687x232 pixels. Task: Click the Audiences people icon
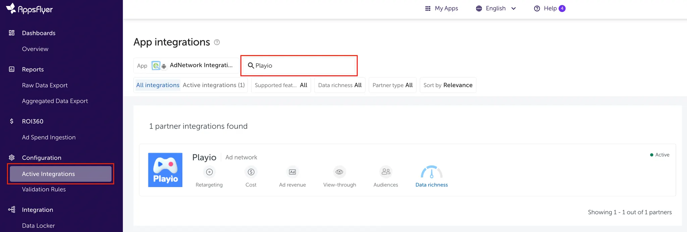pos(386,172)
